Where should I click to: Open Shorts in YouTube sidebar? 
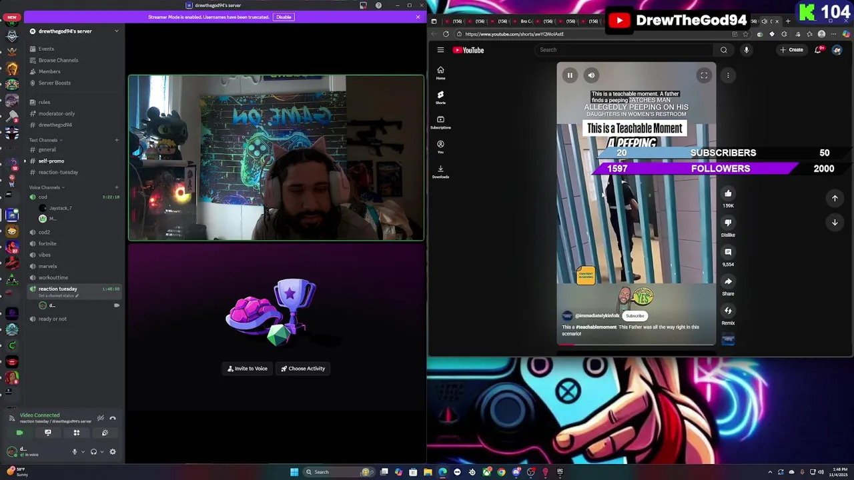point(440,97)
